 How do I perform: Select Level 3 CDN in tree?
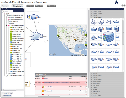click(x=16, y=67)
